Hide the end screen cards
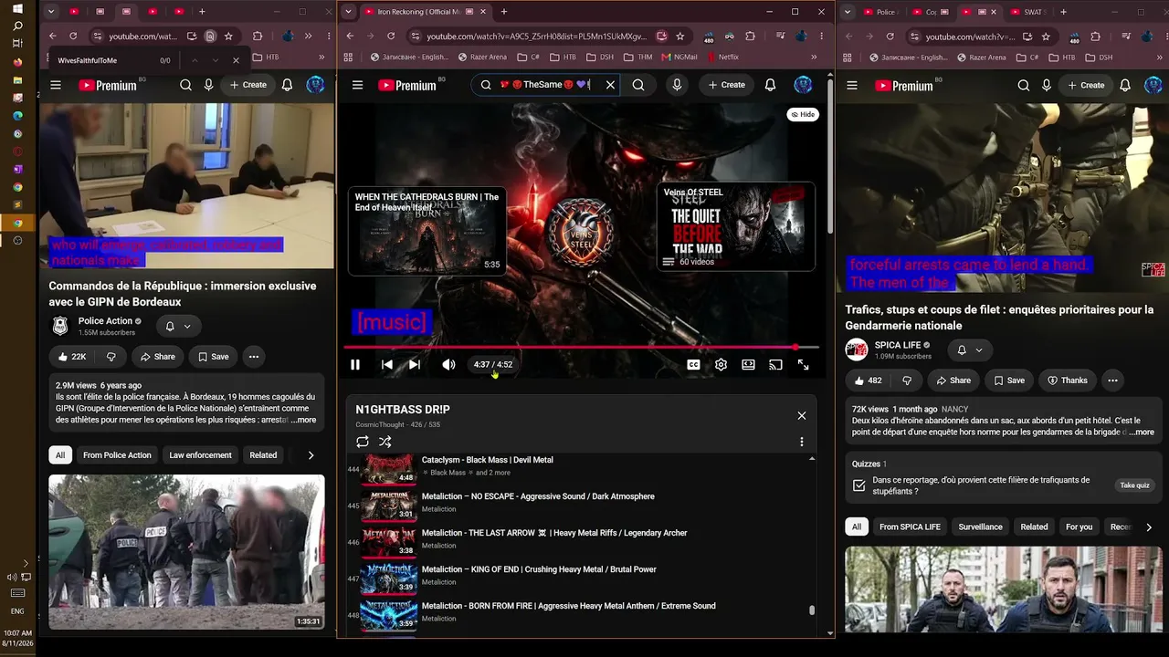Image resolution: width=1169 pixels, height=657 pixels. tap(803, 114)
